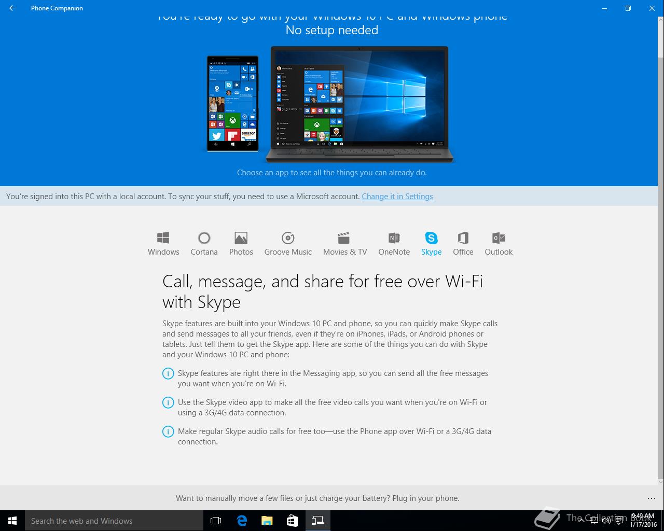Open the Store from the taskbar
The height and width of the screenshot is (531, 664).
(292, 521)
